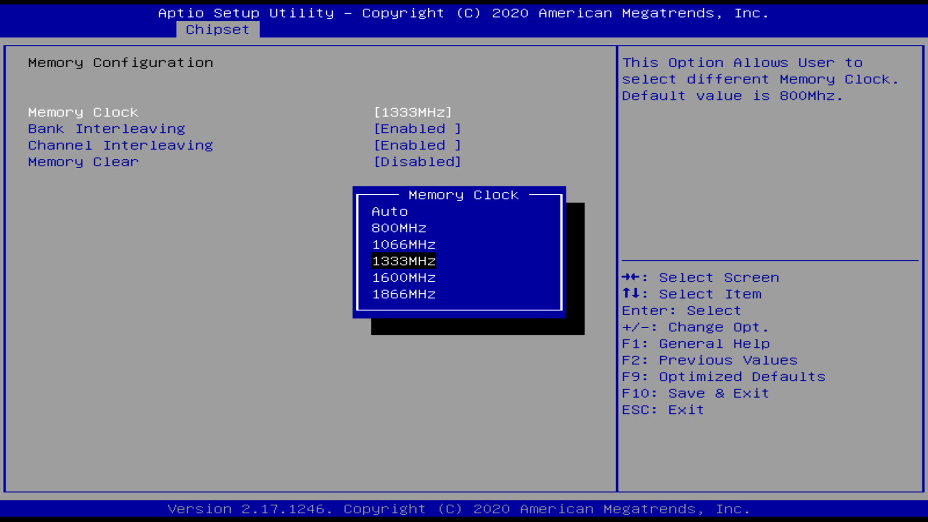
Task: Click the Channel Interleaving label
Action: coord(120,145)
